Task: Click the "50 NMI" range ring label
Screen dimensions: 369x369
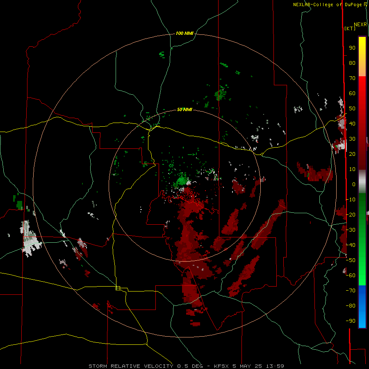Action: point(184,109)
